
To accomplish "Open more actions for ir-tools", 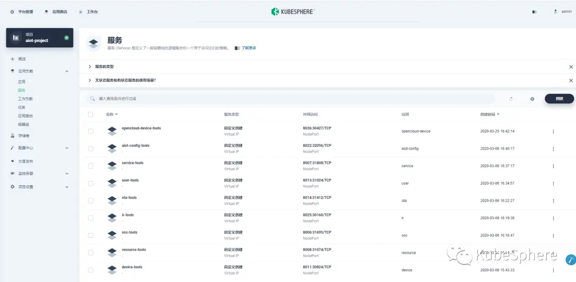I will 553,218.
